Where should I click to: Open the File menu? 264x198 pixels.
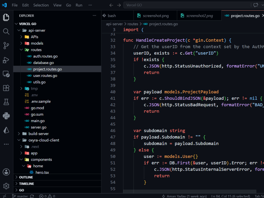tap(15, 5)
